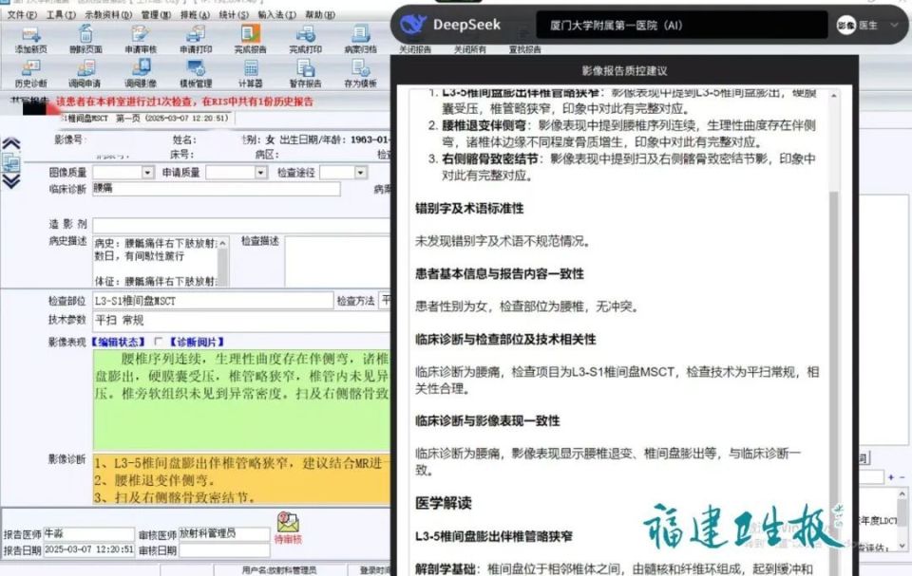Click the 查找报告 button
This screenshot has height=576, width=912.
pyautogui.click(x=524, y=49)
